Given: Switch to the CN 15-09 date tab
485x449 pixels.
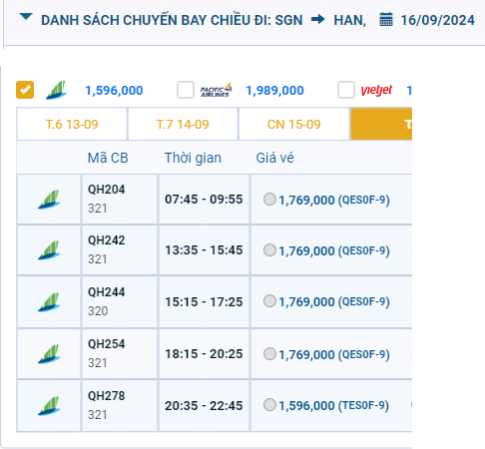Looking at the screenshot, I should (x=294, y=125).
